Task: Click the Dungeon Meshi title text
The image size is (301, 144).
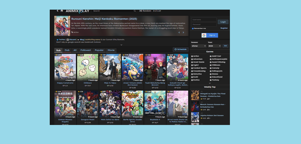Action: point(88,120)
